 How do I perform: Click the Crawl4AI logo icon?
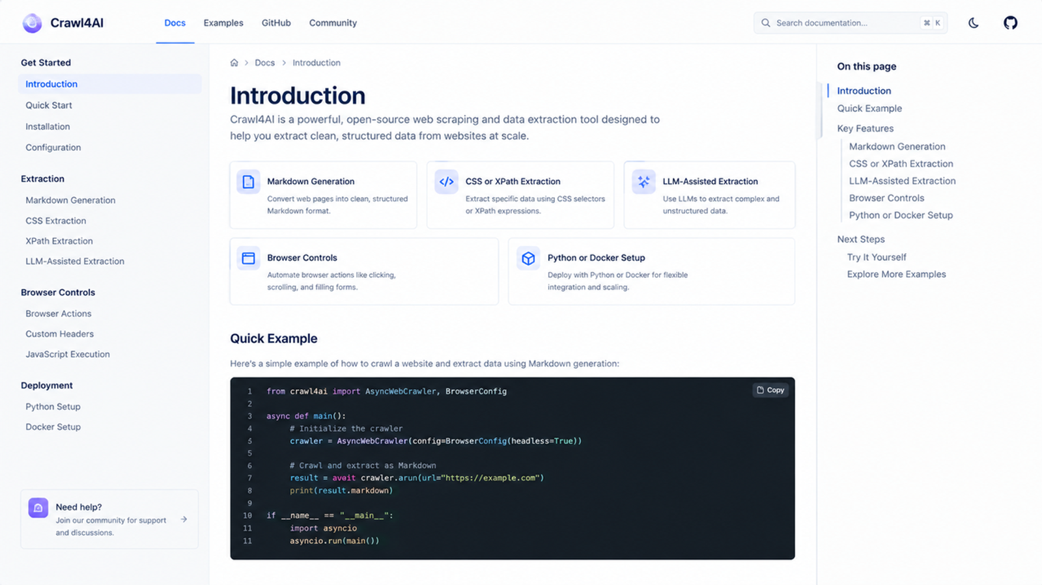32,23
